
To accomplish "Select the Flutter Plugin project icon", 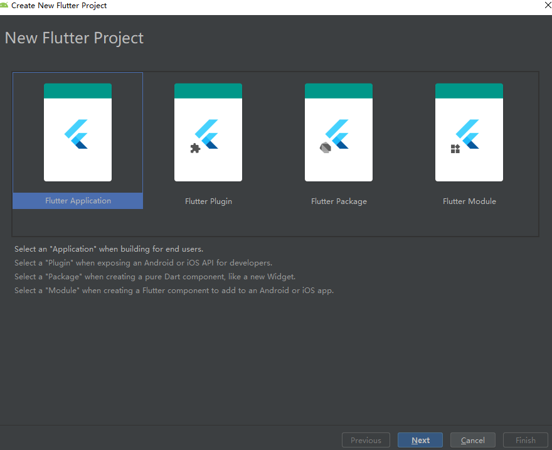I will tap(208, 132).
